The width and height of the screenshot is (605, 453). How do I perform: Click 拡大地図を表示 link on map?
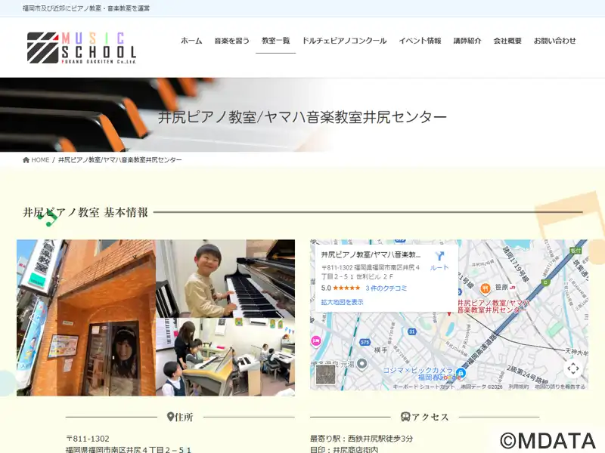click(x=342, y=302)
